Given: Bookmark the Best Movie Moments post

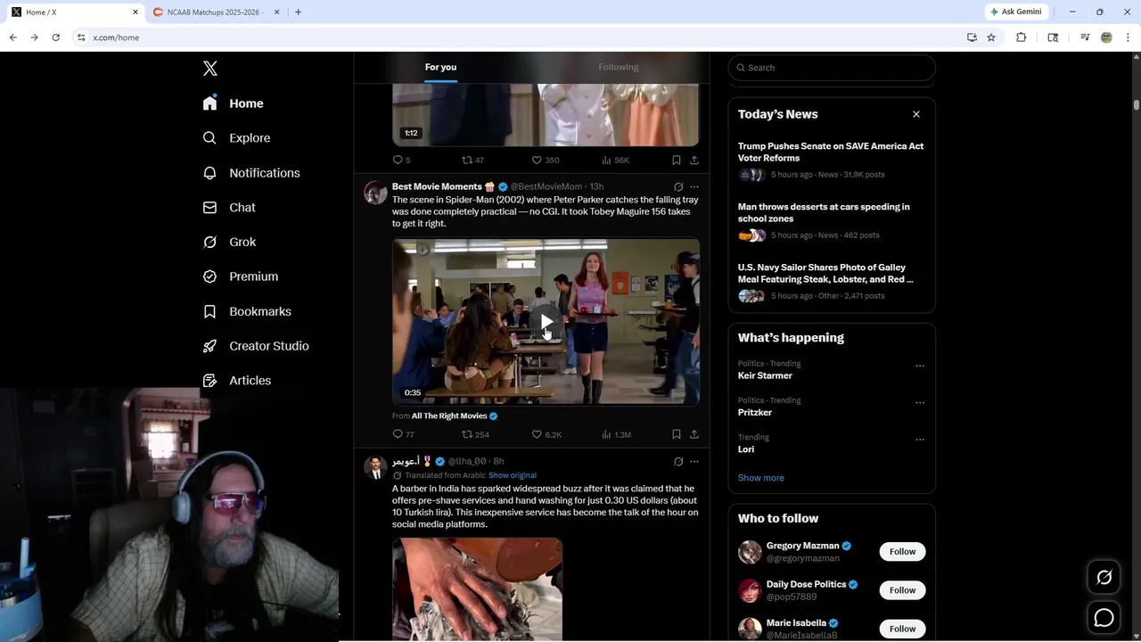Looking at the screenshot, I should [x=676, y=434].
